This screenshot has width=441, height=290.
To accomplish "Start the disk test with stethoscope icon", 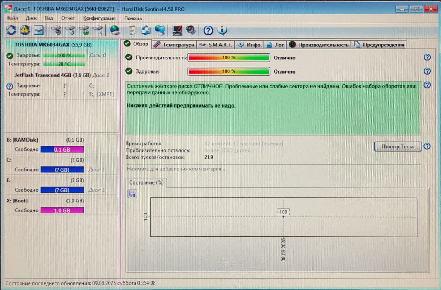I will 56,31.
